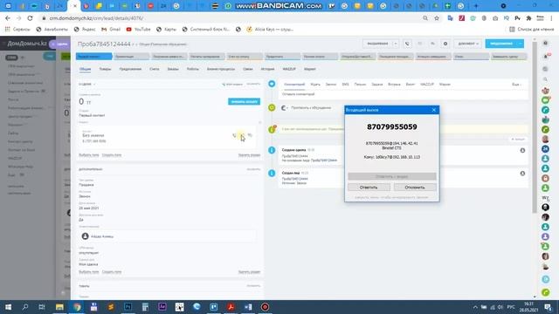The image size is (559, 314).
Task: Open Word from the taskbar
Action: 248,307
